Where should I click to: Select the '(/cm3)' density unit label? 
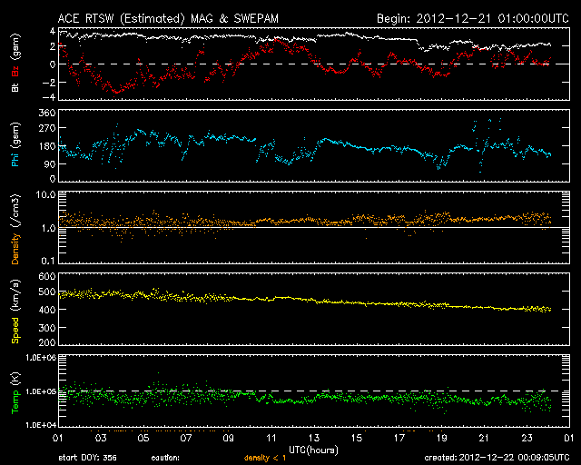[15, 211]
